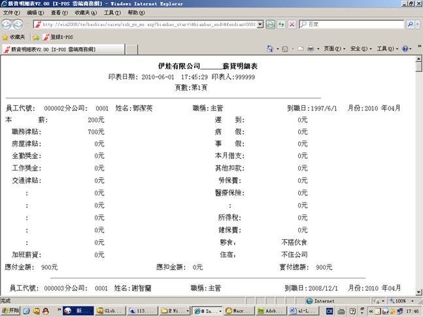This screenshot has height=317, width=423.
Task: Click the Print icon in command bar
Action: tap(311, 49)
